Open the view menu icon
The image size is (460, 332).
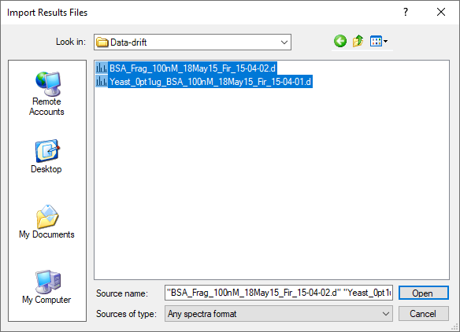pyautogui.click(x=376, y=42)
